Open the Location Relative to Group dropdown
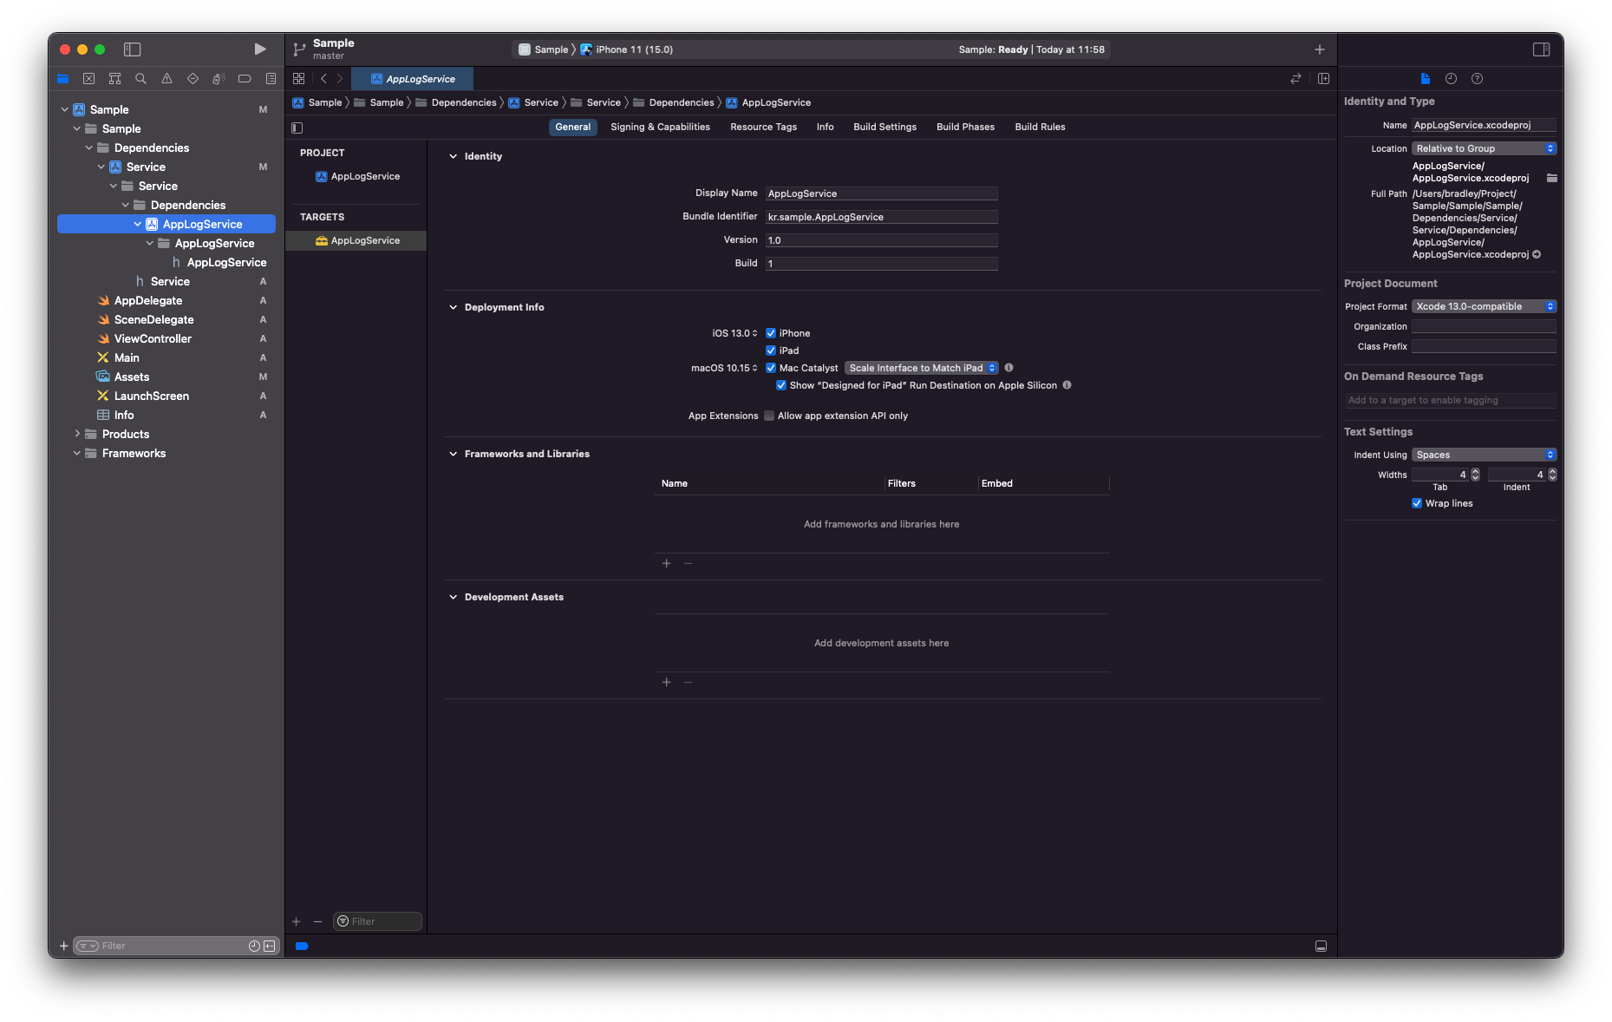Viewport: 1612px width, 1022px height. coord(1484,148)
